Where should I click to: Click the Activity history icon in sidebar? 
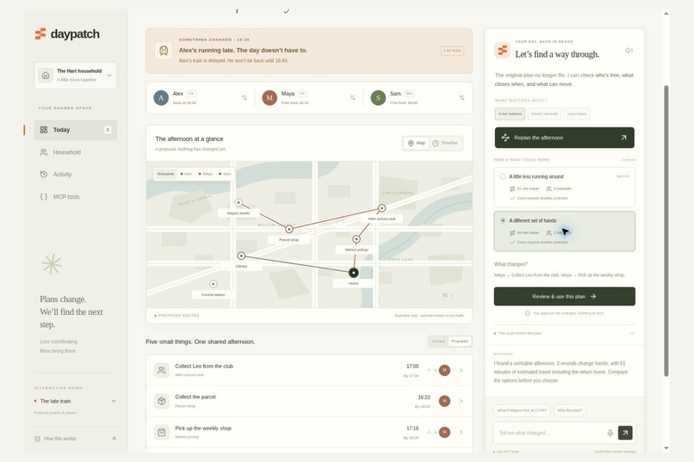pos(43,174)
